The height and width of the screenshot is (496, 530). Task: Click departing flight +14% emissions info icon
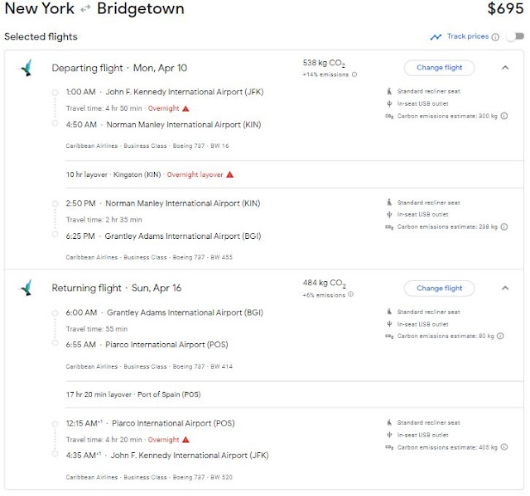354,74
